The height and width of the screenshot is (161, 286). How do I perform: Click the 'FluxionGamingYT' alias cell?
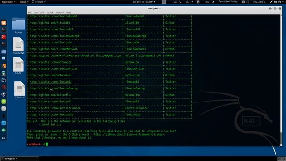point(136,36)
